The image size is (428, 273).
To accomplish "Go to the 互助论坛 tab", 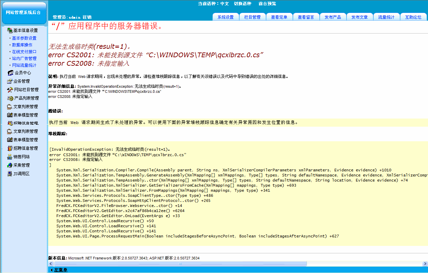I will tap(413, 17).
